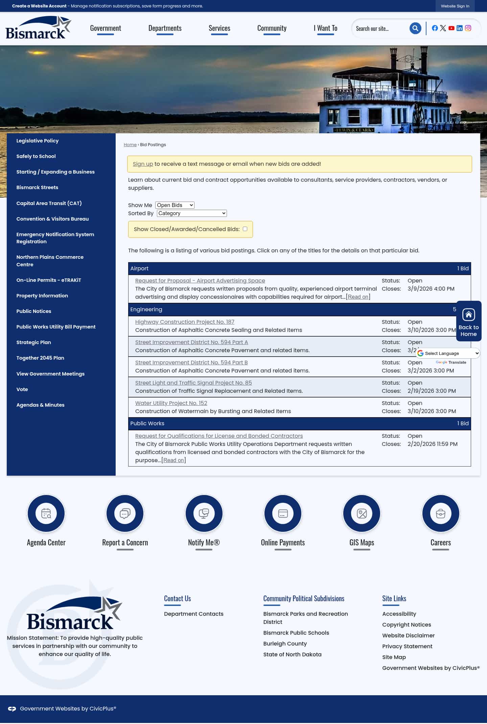Open the LinkedIn icon link

coord(460,28)
